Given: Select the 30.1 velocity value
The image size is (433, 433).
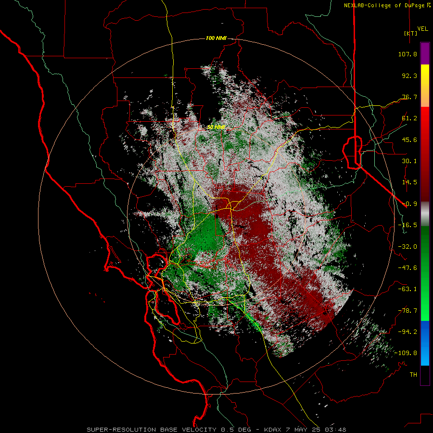Looking at the screenshot, I should coord(409,161).
